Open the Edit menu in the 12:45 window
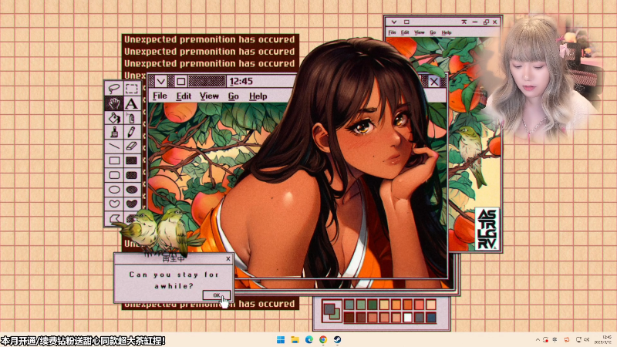The image size is (617, 347). point(184,96)
